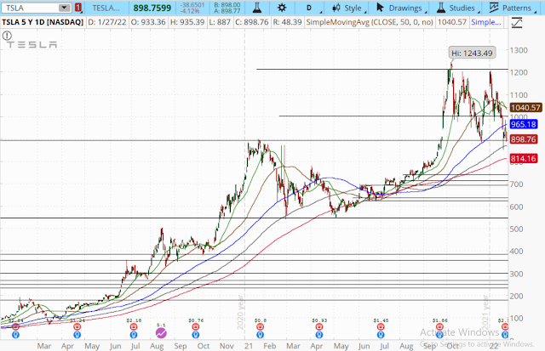Click SimpleMovingAvg (CLOSE, 50, 0, no) study label
The height and width of the screenshot is (351, 545).
370,23
